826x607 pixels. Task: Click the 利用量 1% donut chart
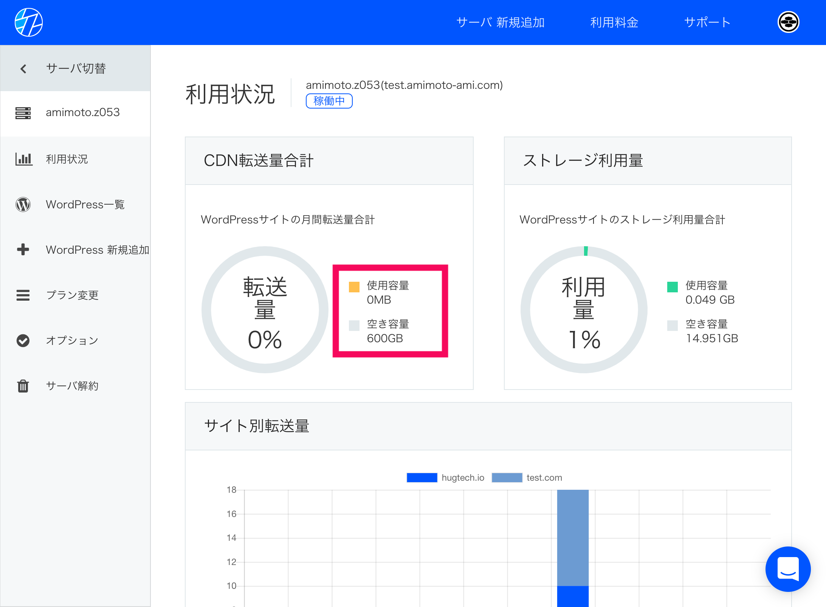tap(584, 310)
